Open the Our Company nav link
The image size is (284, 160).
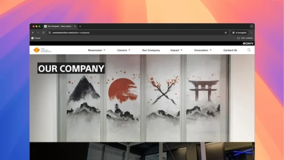[151, 50]
